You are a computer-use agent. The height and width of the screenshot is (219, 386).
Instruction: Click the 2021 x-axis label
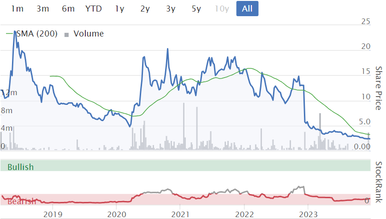(x=180, y=214)
